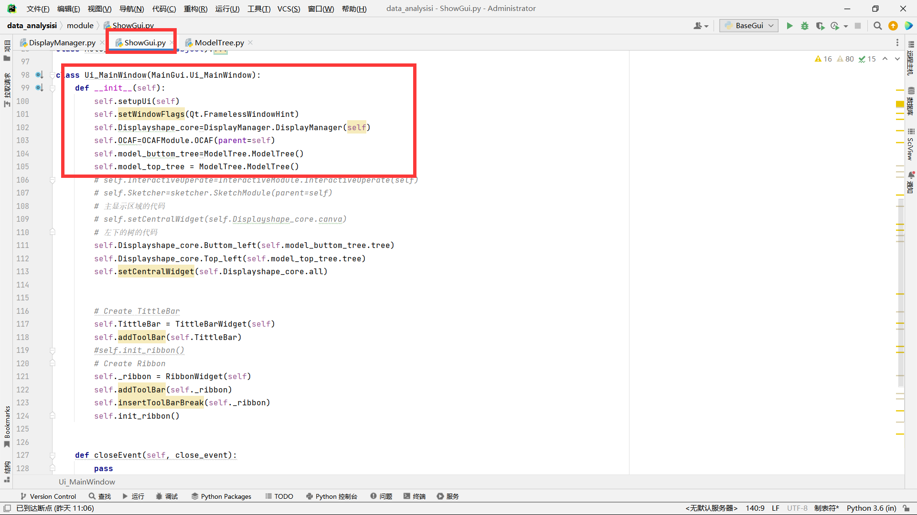This screenshot has width=917, height=515.
Task: Open 终端 terminal tool window
Action: (415, 496)
